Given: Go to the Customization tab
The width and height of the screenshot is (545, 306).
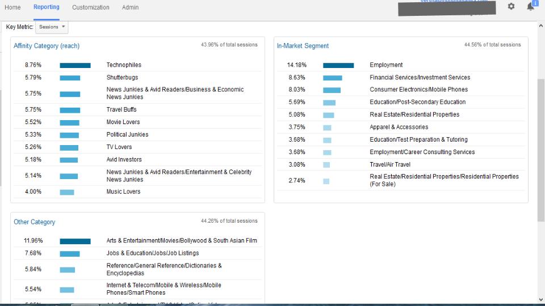Looking at the screenshot, I should tap(90, 7).
